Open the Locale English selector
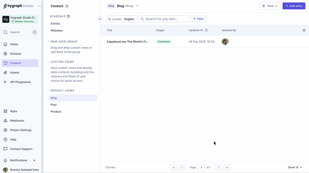The width and height of the screenshot is (309, 173). point(122,19)
